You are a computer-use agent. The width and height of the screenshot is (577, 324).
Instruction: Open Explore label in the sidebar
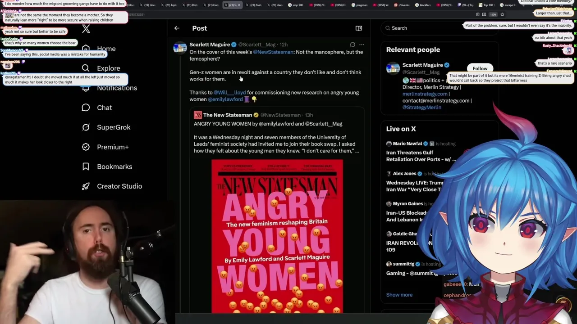point(109,68)
